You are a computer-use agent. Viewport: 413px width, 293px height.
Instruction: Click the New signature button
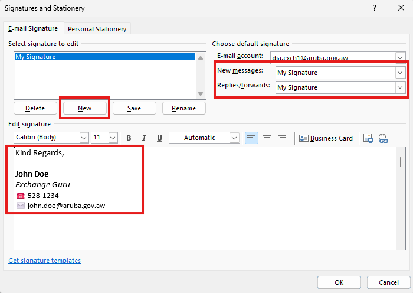85,108
